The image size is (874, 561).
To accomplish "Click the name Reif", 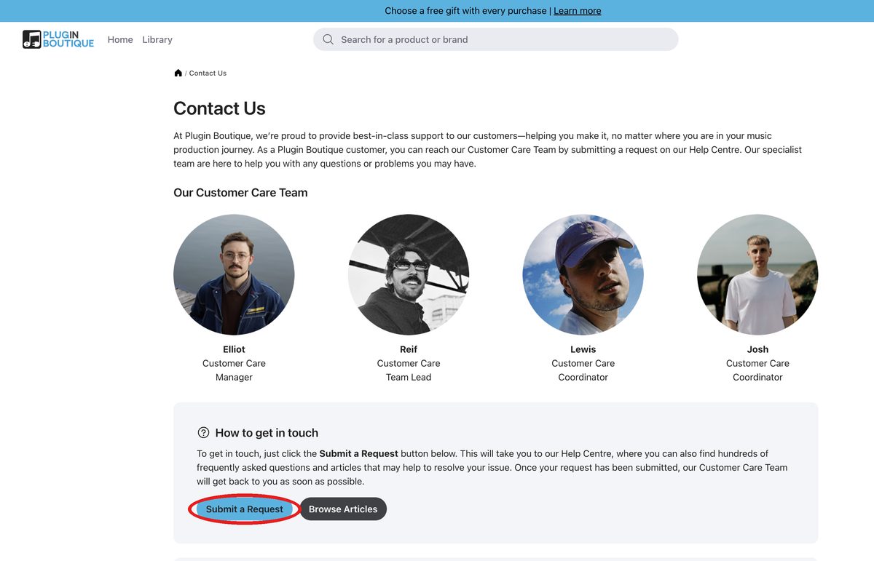I will [409, 349].
